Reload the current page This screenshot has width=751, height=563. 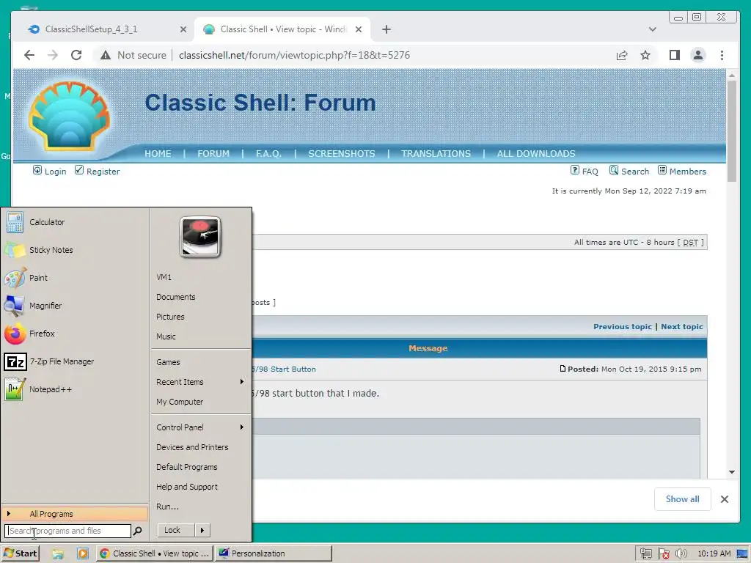coord(76,55)
